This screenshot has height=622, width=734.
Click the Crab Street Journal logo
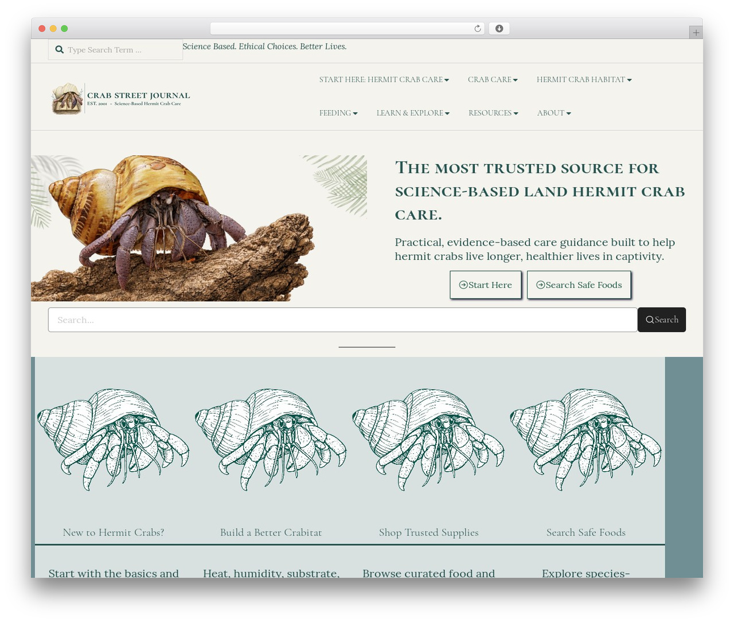click(x=120, y=98)
